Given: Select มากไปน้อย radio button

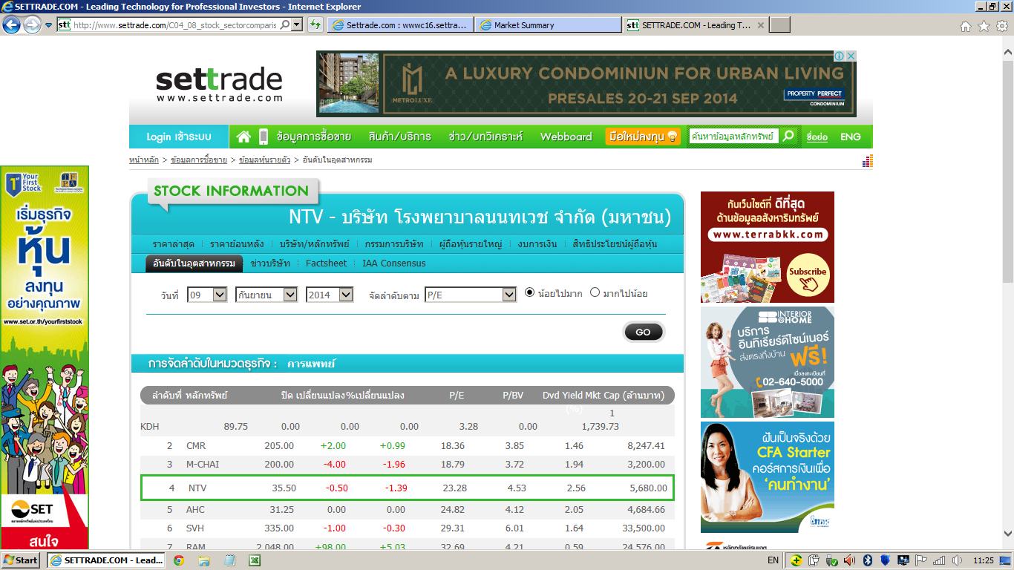Looking at the screenshot, I should click(x=595, y=292).
